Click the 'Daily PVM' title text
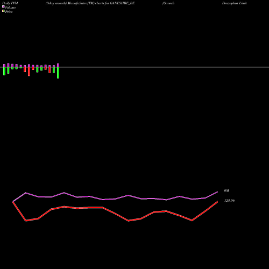 (x=10, y=3)
